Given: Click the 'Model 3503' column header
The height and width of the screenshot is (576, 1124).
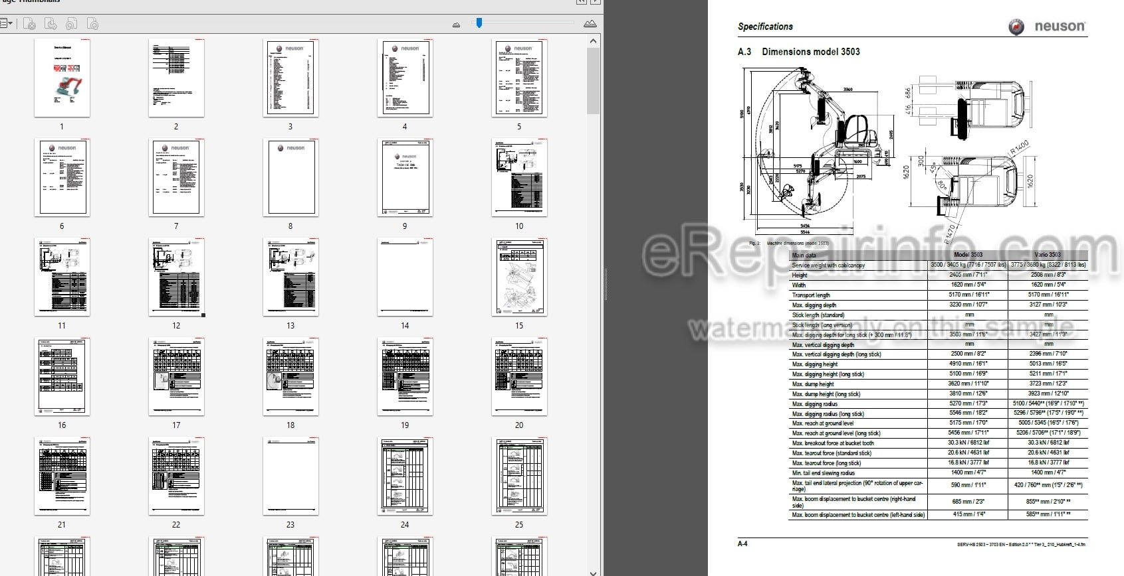Looking at the screenshot, I should click(968, 255).
